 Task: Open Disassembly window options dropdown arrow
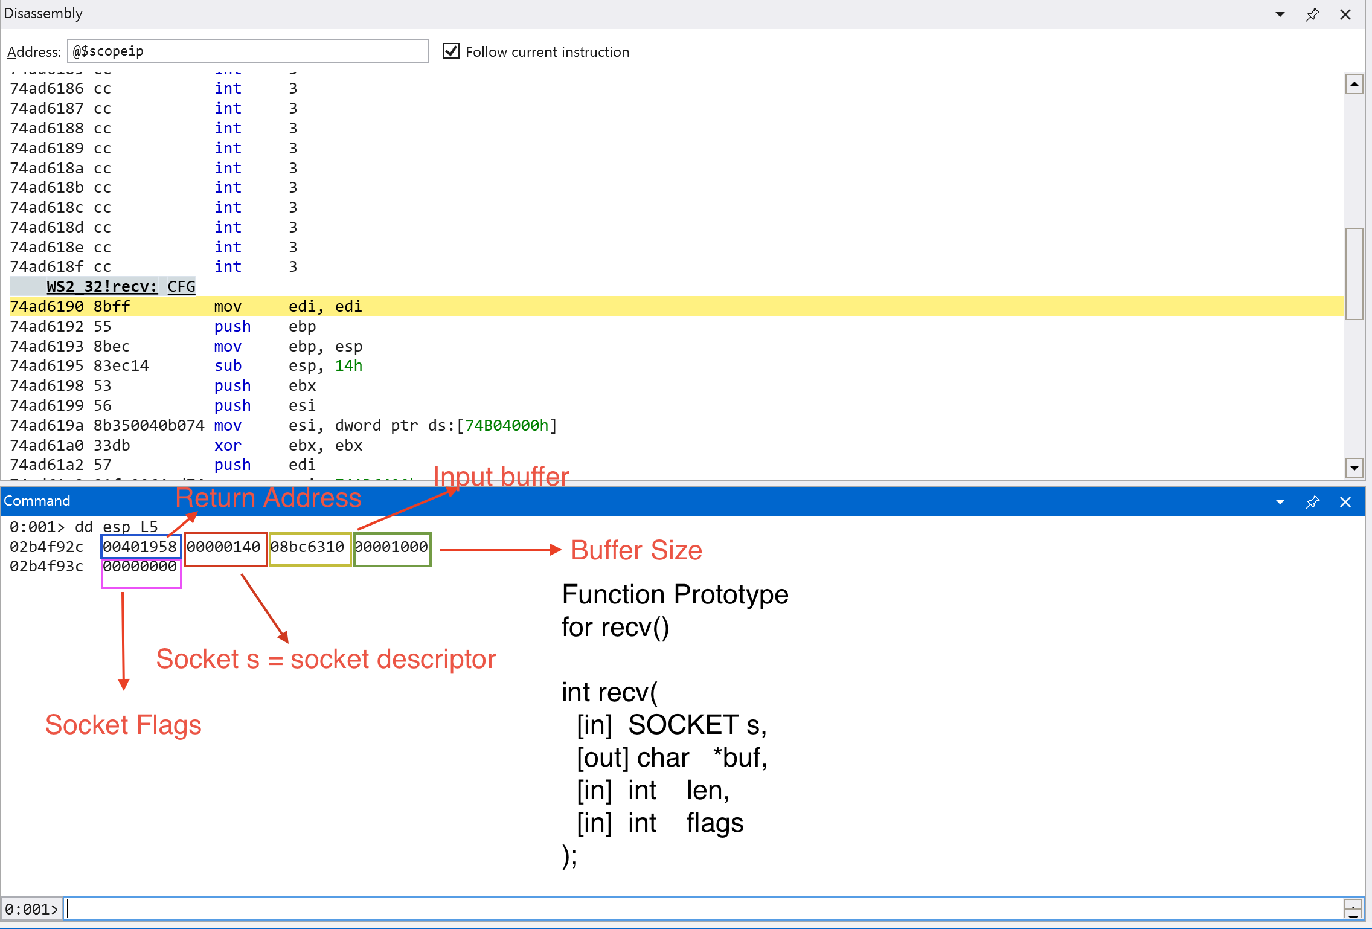1280,14
